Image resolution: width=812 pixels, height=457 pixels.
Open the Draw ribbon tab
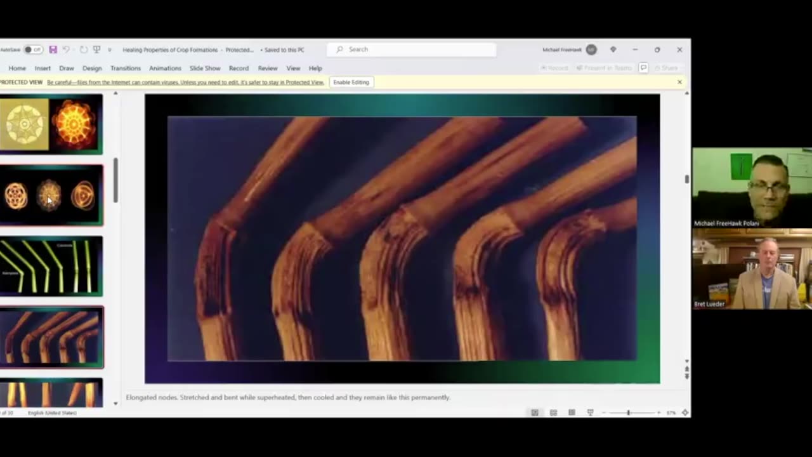coord(67,68)
